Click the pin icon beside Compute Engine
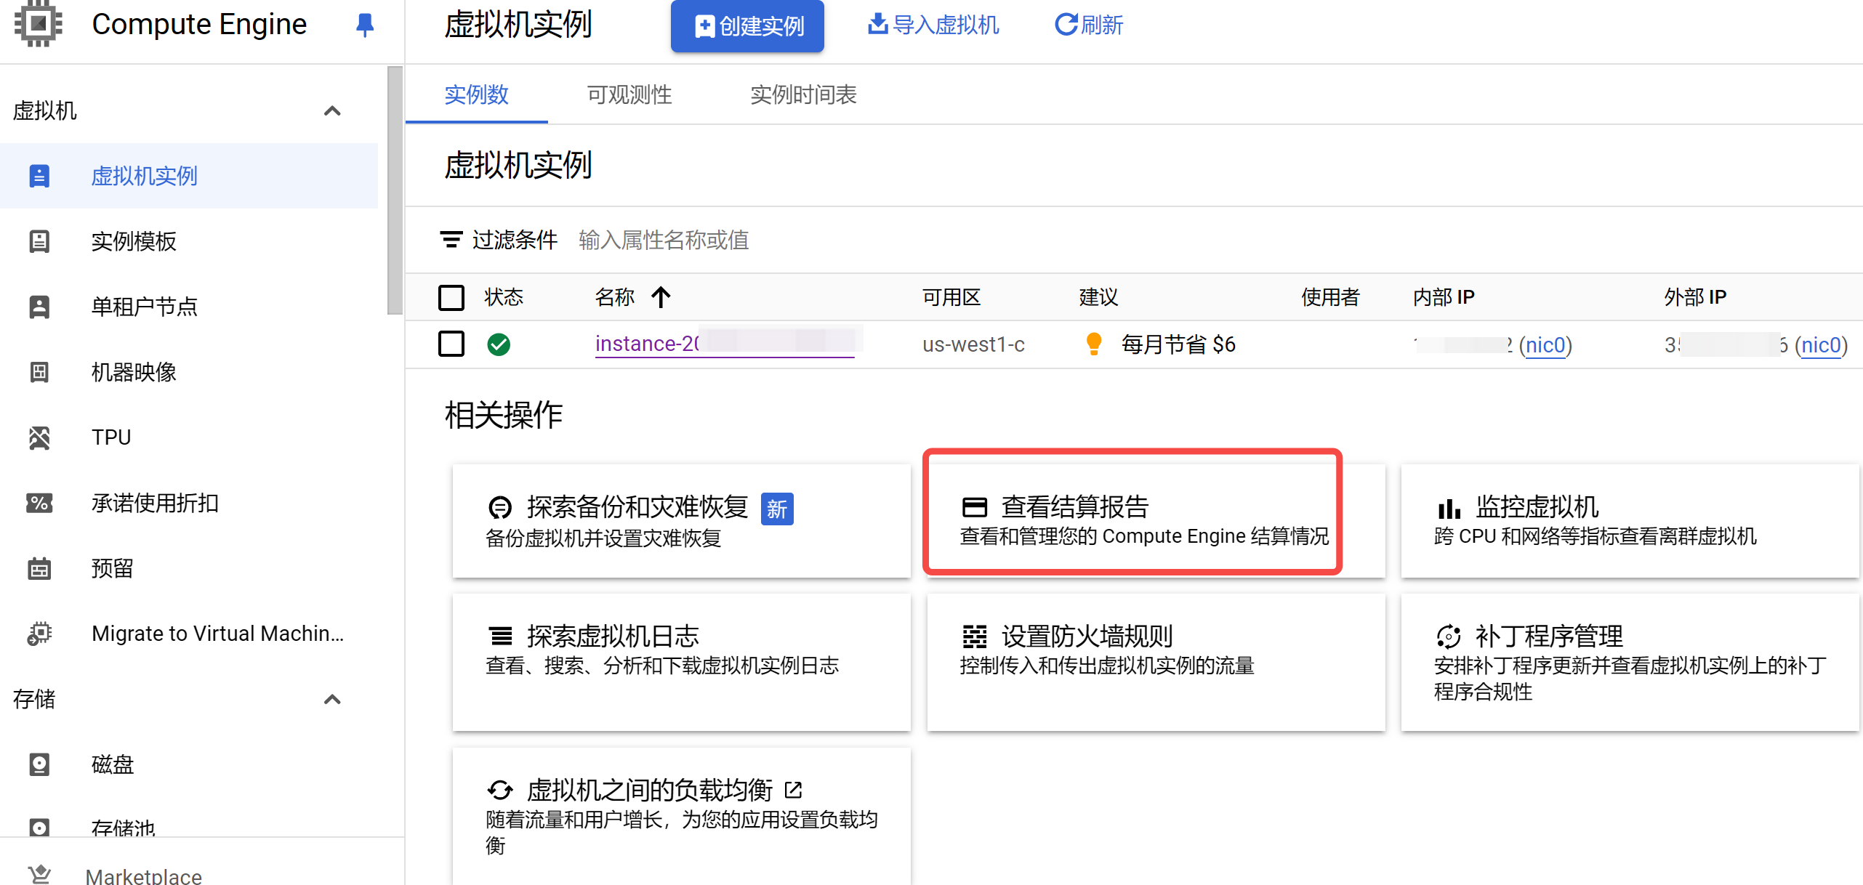 click(365, 25)
